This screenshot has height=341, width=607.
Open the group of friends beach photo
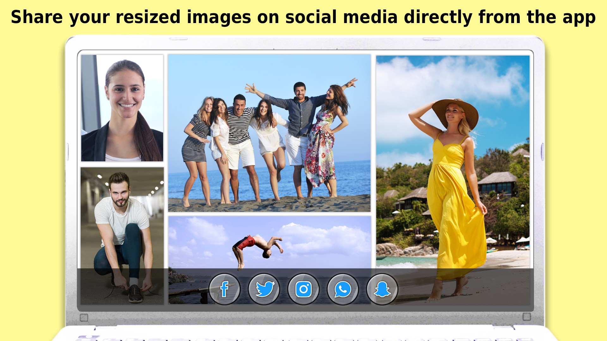(269, 133)
